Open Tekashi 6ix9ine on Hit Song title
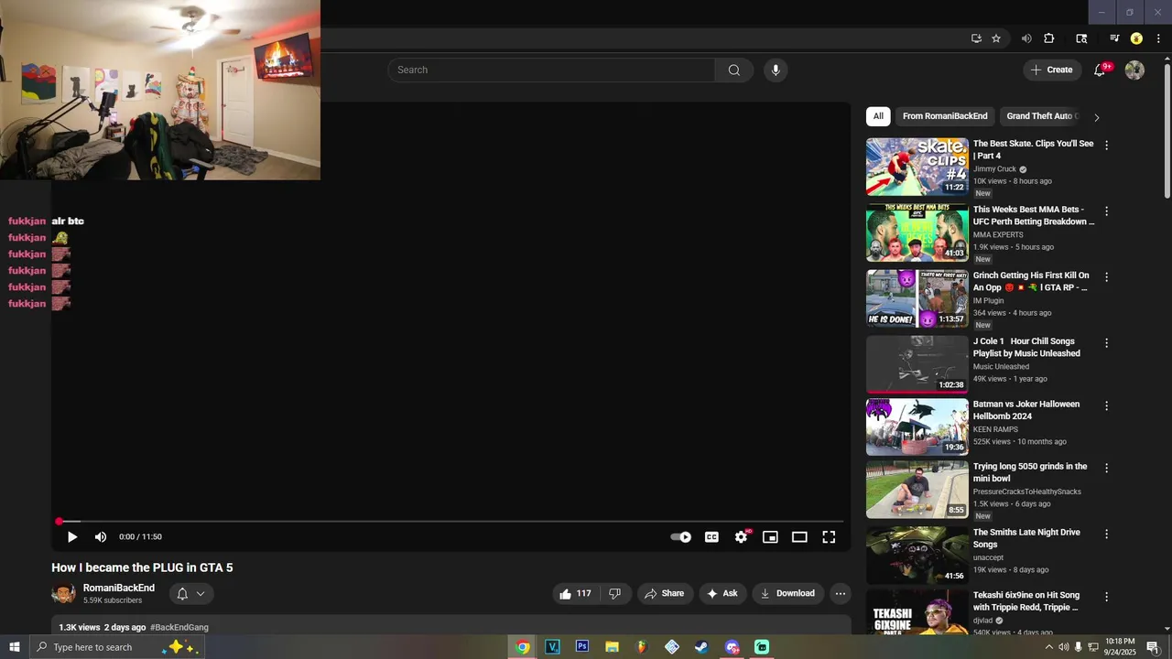Screen dimensions: 1172x659 pos(1026,601)
